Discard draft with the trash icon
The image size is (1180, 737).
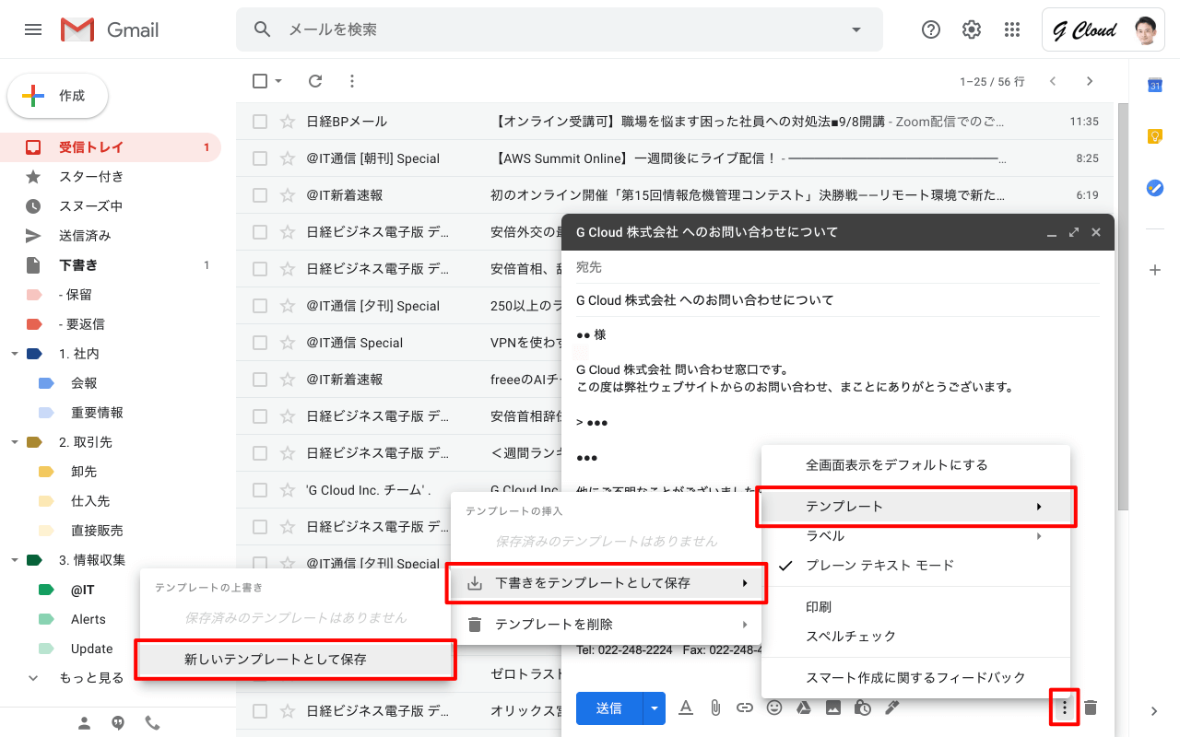[1091, 708]
